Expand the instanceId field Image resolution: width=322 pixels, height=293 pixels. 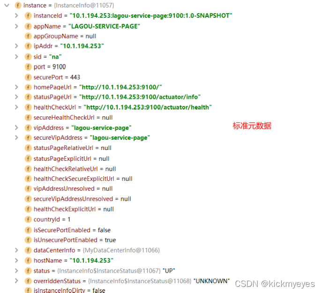[16, 15]
